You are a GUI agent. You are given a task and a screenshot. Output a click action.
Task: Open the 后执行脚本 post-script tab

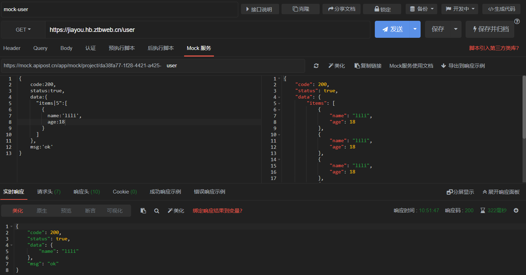point(161,48)
